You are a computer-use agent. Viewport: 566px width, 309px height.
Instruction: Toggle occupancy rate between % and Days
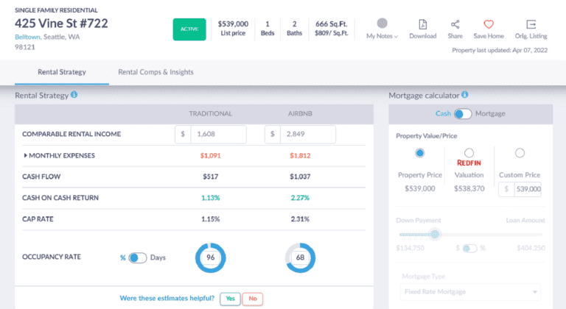click(x=137, y=257)
